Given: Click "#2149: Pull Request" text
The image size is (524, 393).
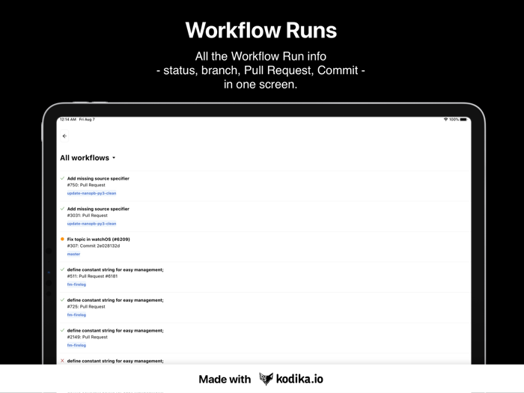Looking at the screenshot, I should tap(88, 337).
